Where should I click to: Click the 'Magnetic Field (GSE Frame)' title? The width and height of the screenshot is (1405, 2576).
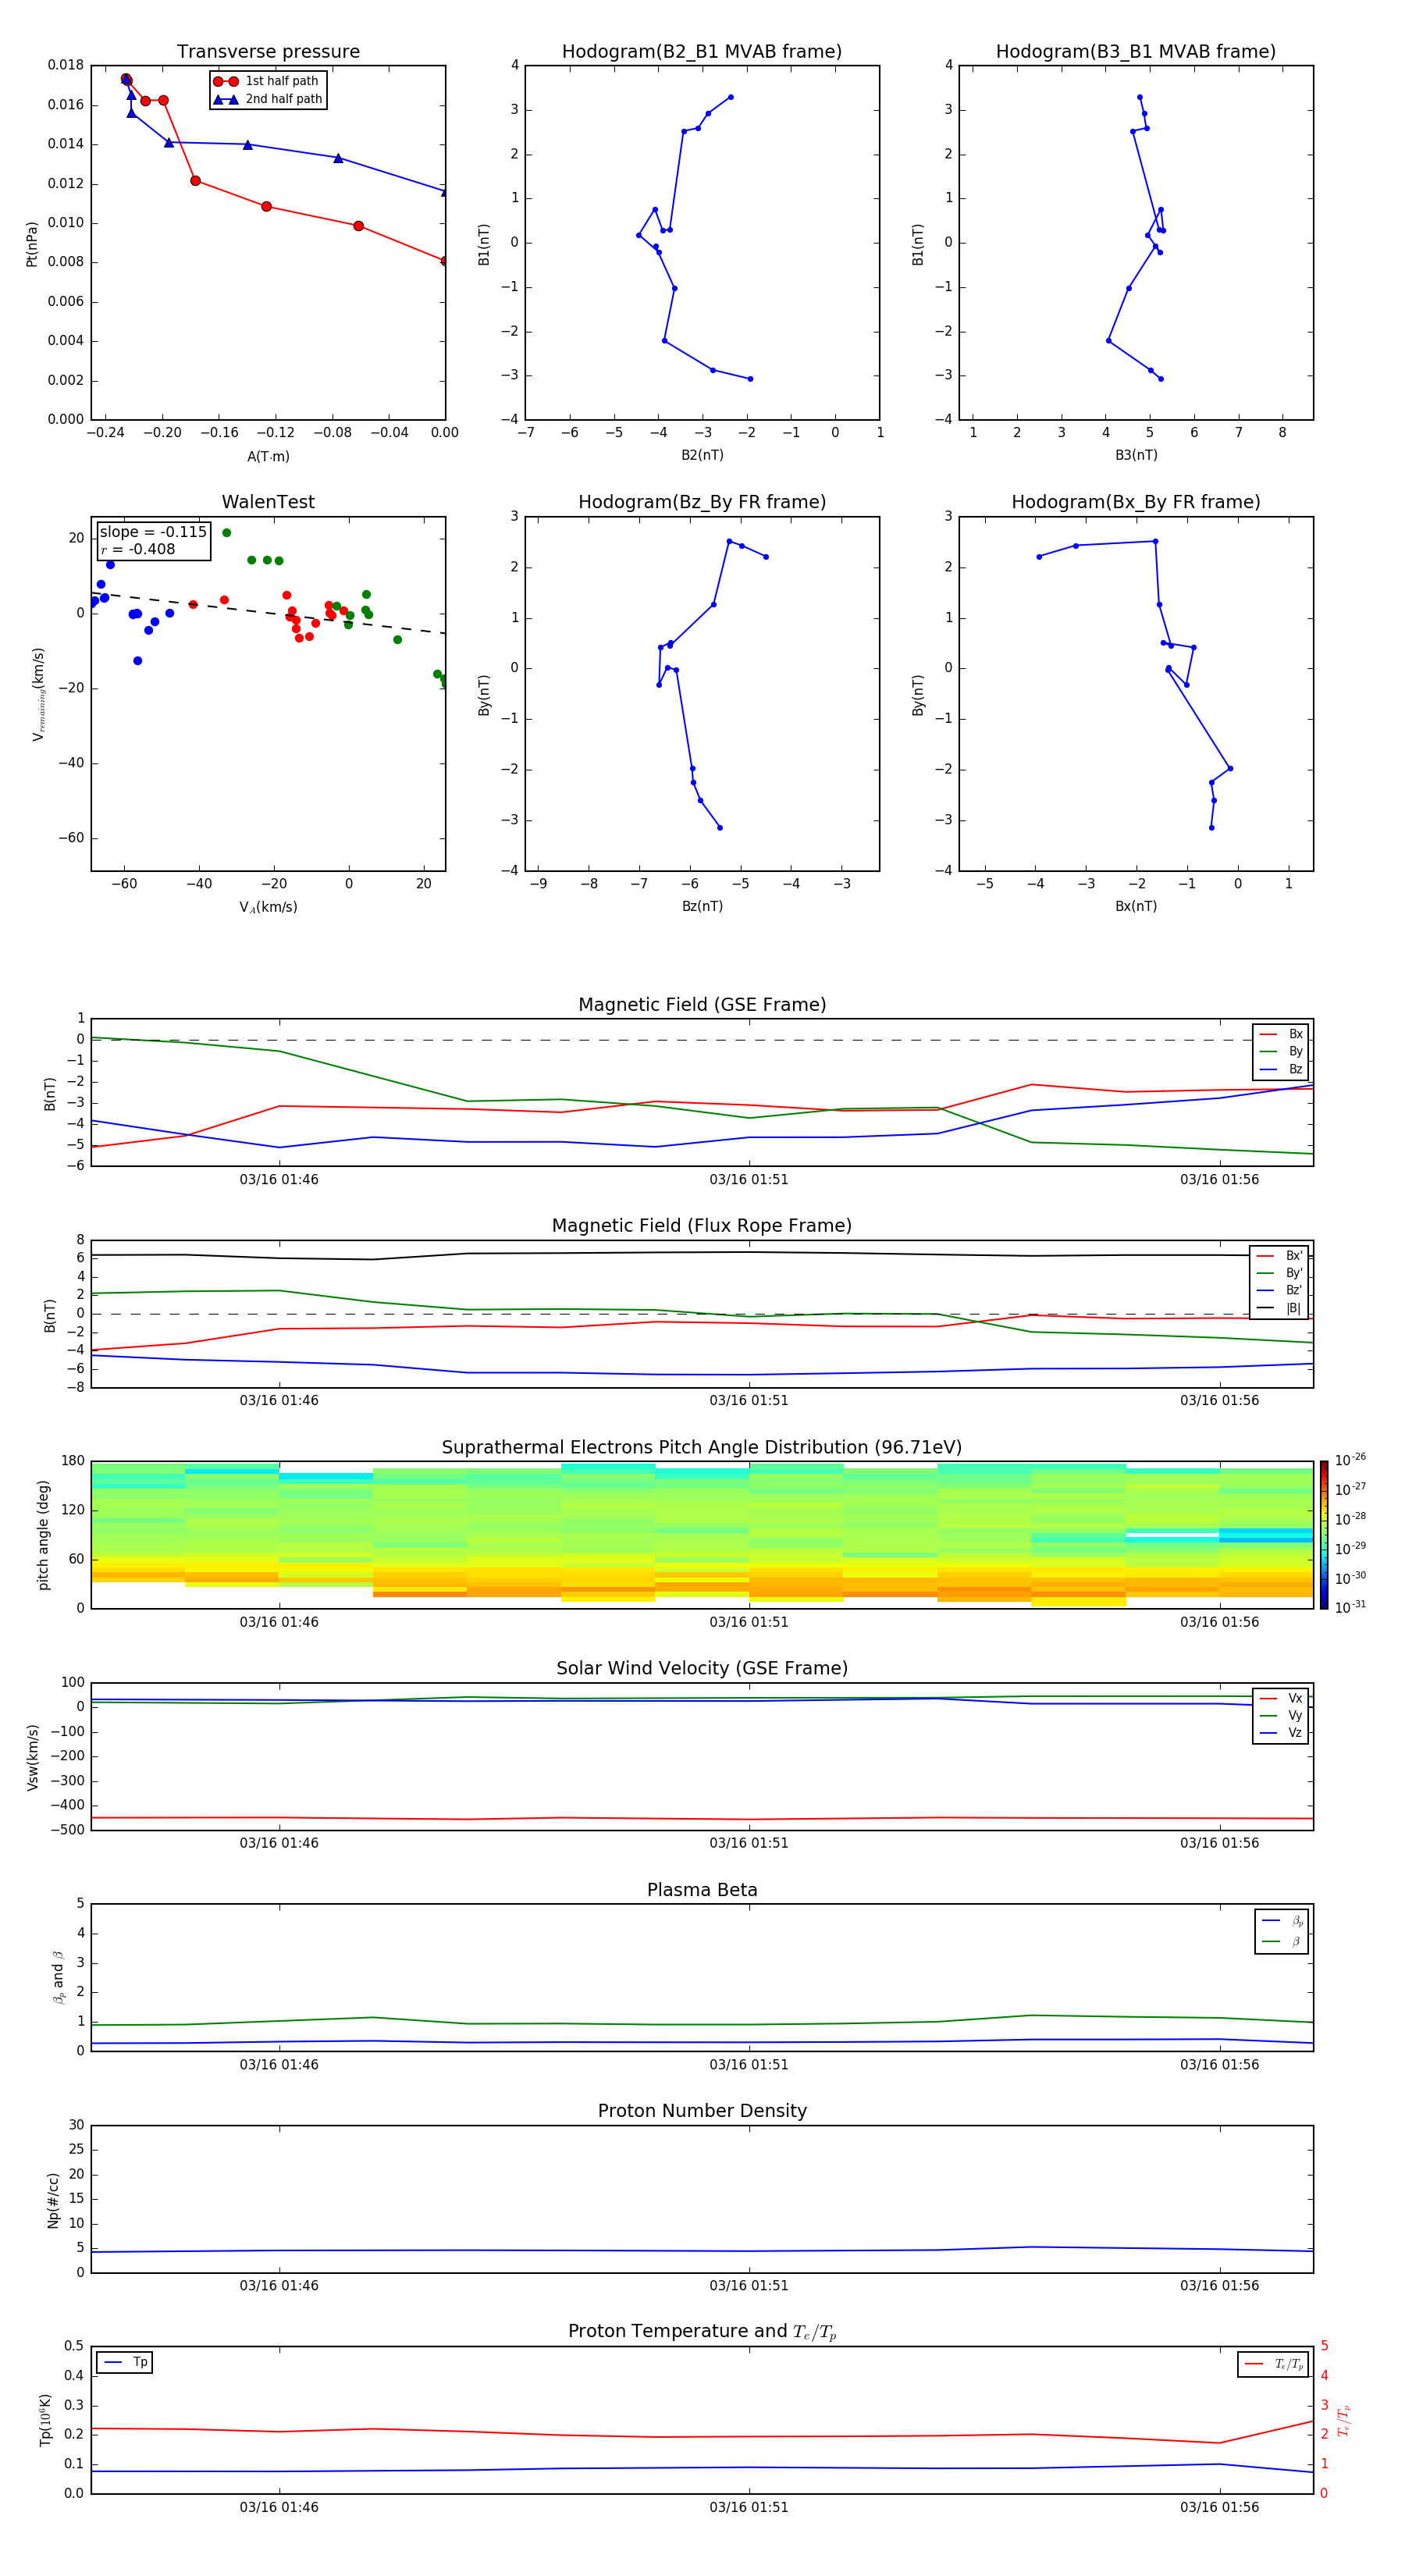click(702, 1005)
